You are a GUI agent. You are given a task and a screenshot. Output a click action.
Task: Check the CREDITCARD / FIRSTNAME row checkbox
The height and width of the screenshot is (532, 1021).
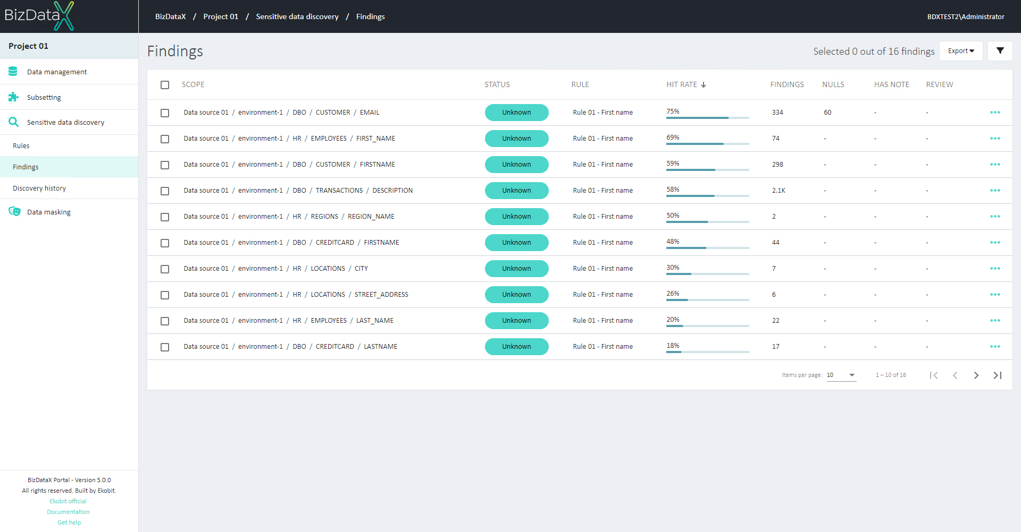point(165,243)
